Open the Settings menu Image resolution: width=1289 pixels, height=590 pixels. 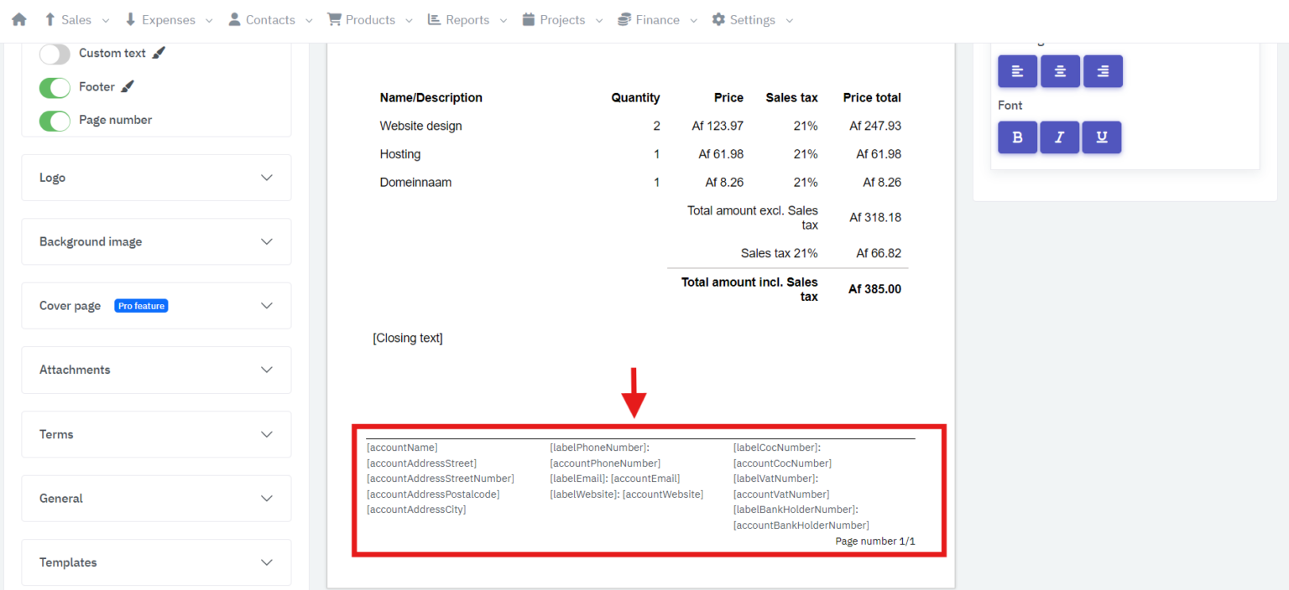point(751,19)
